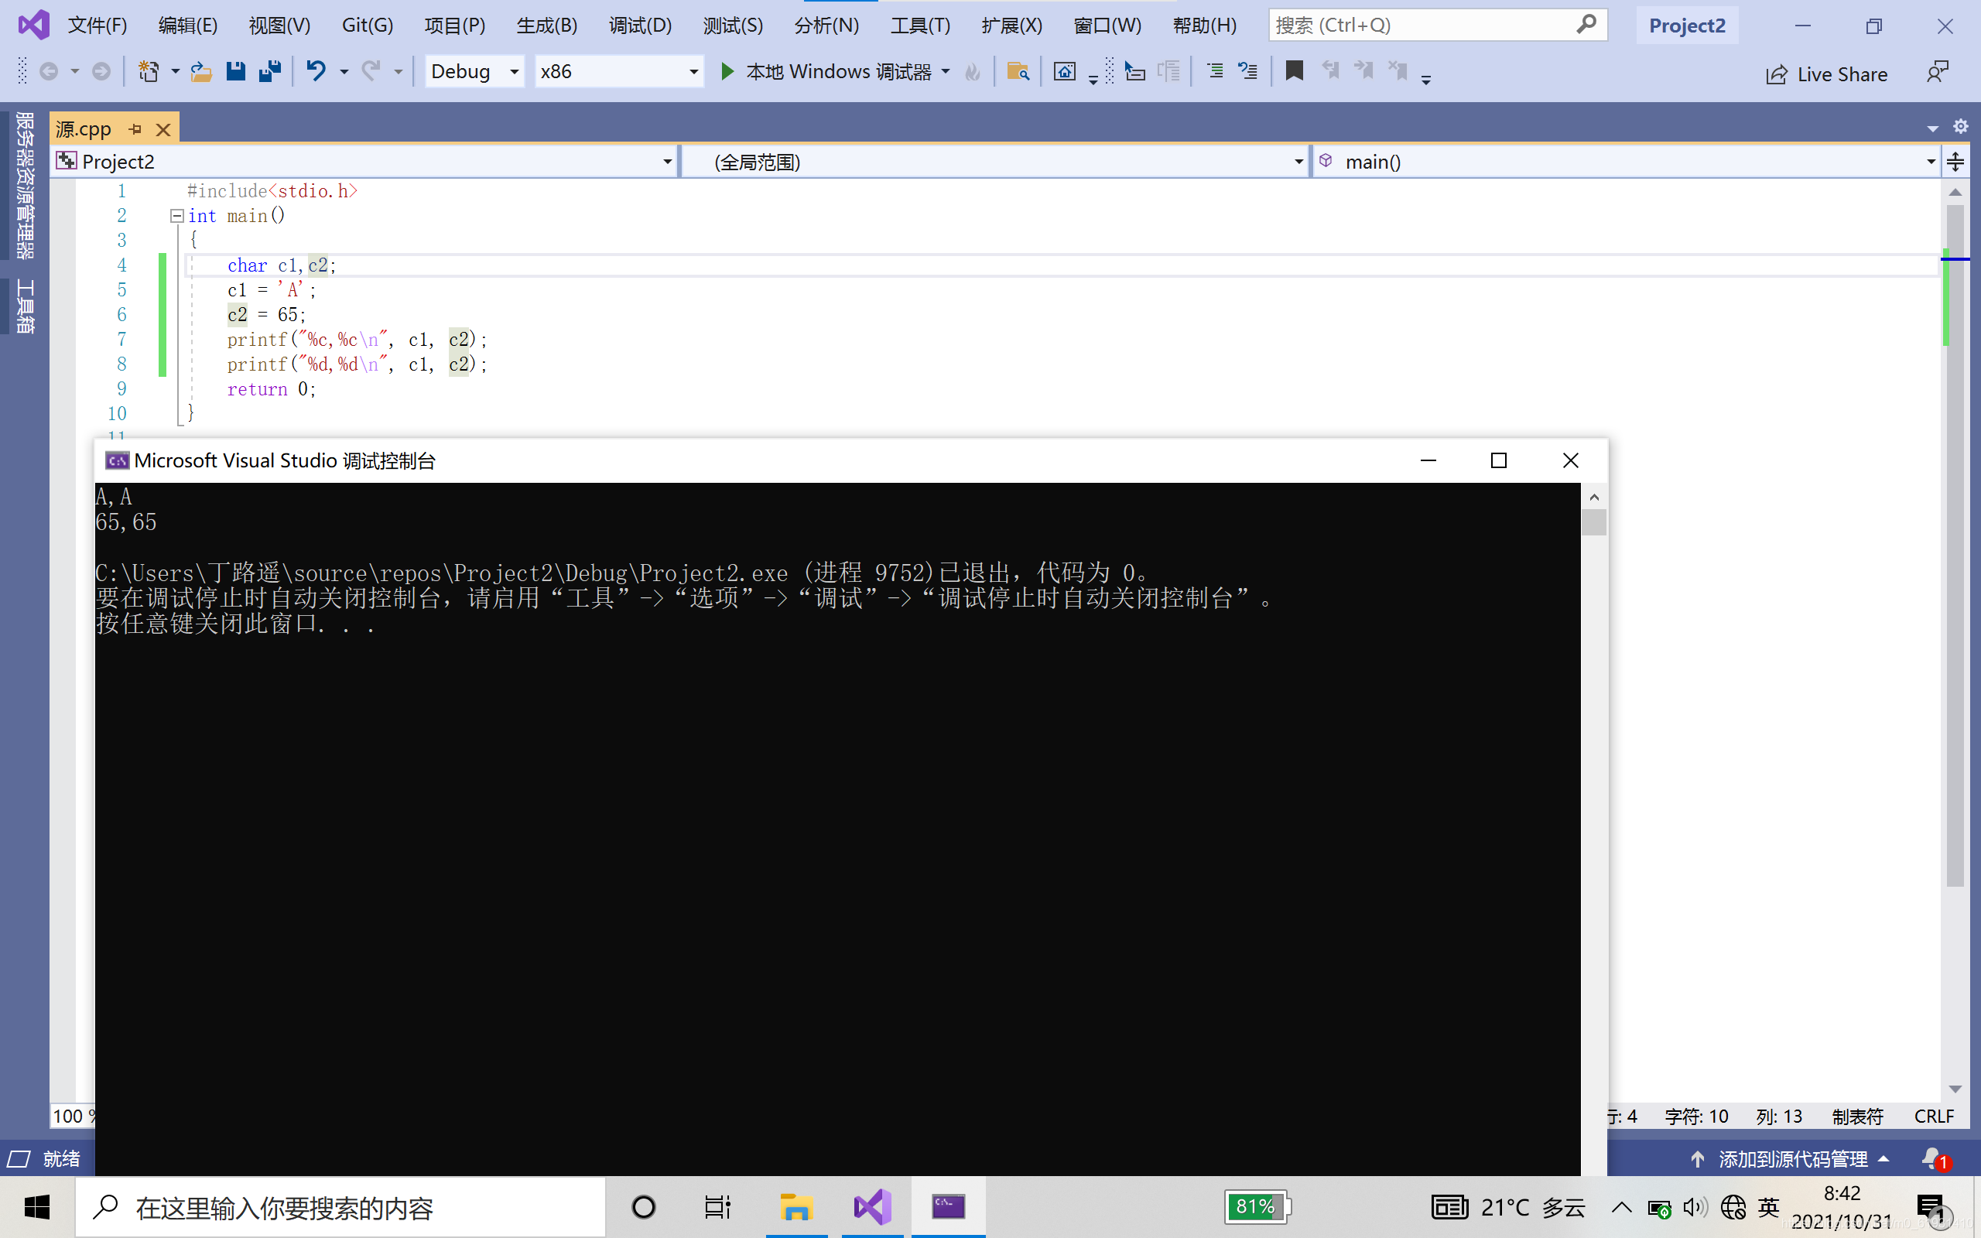Open the 工具箱 side panel
Screen dimensions: 1981x1238
tap(25, 306)
